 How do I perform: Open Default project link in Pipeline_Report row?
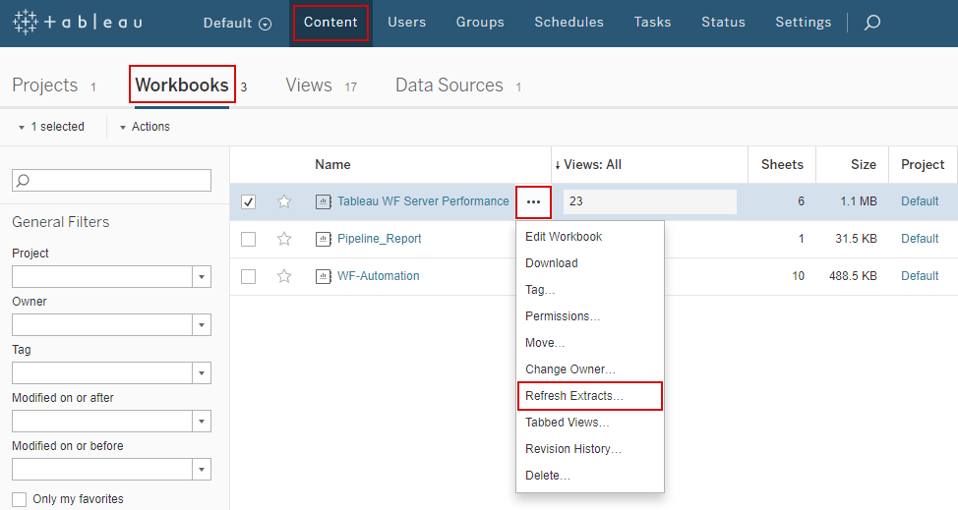[x=920, y=239]
